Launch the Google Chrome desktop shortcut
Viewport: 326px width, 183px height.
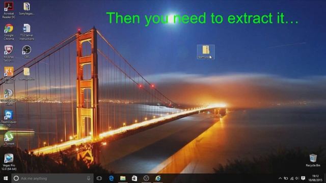point(9,32)
